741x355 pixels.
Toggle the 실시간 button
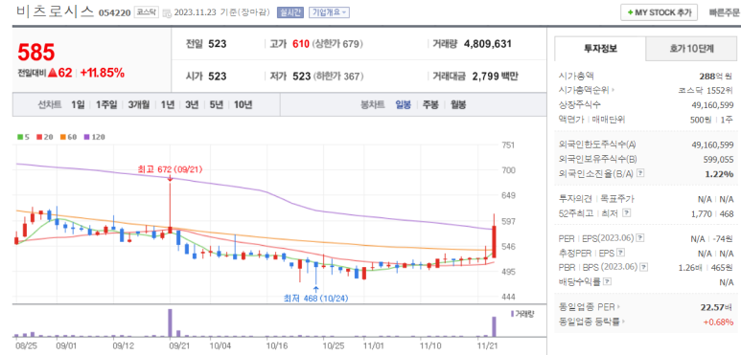pos(290,12)
